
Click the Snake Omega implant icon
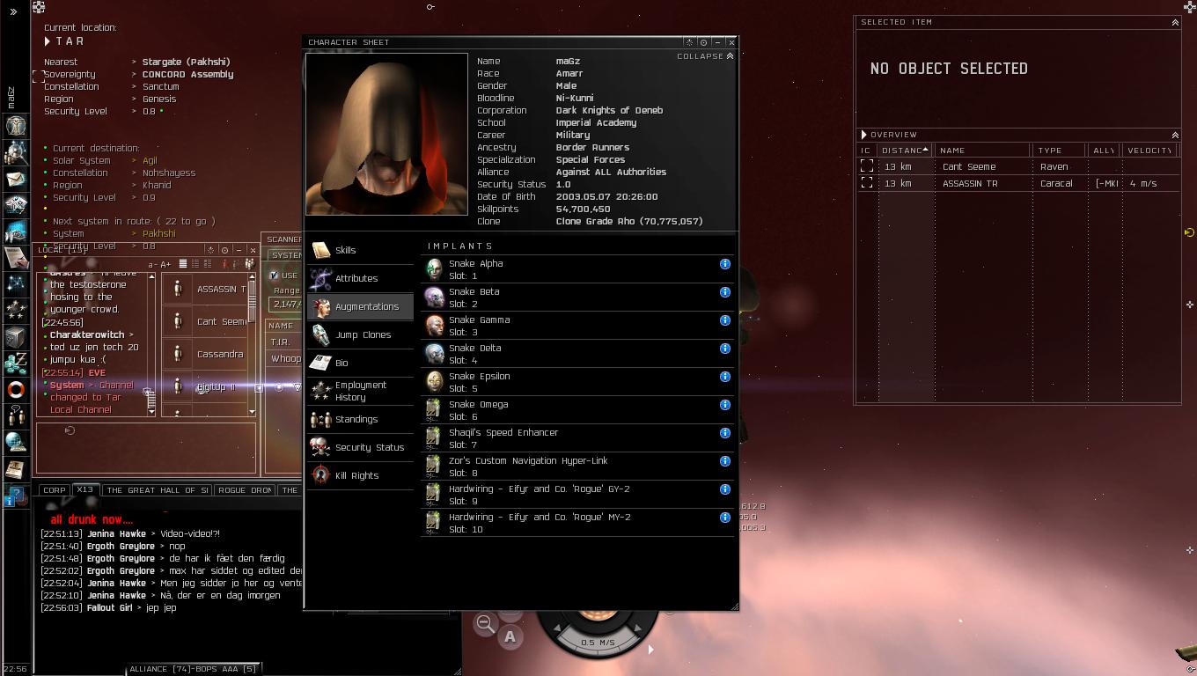pyautogui.click(x=434, y=410)
